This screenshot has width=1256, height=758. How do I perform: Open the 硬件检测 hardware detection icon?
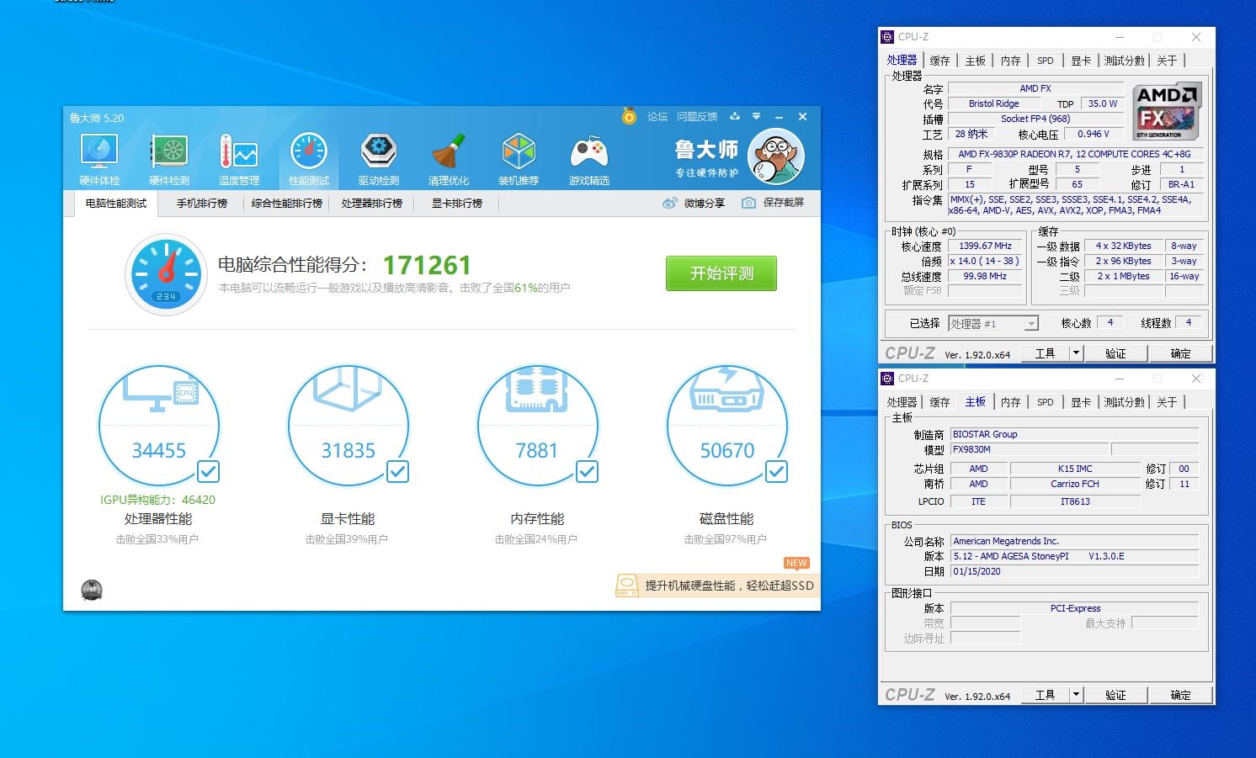[x=169, y=158]
